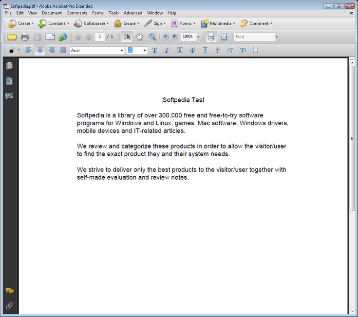
Task: Click the vertical scrollbar thumb
Action: tap(352, 138)
